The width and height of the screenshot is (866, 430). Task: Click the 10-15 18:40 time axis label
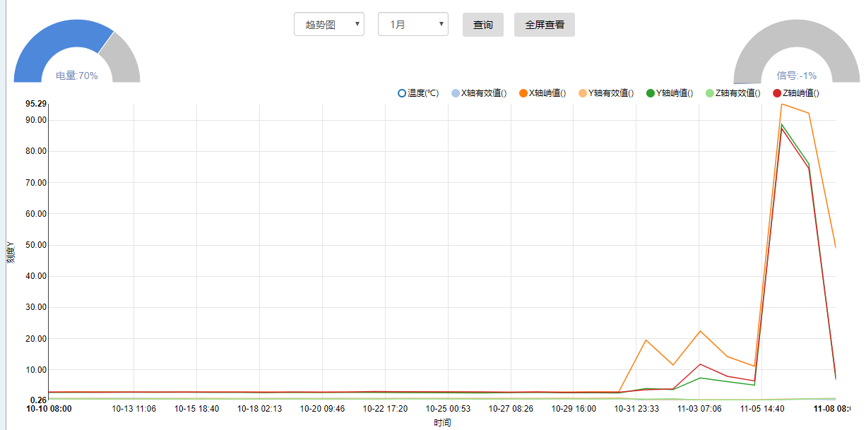(197, 408)
